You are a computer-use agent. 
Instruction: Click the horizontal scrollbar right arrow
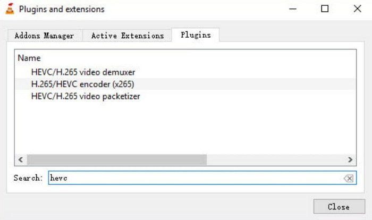click(x=350, y=159)
